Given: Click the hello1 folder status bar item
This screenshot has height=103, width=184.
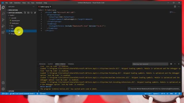Looking at the screenshot, I should pos(43,94).
